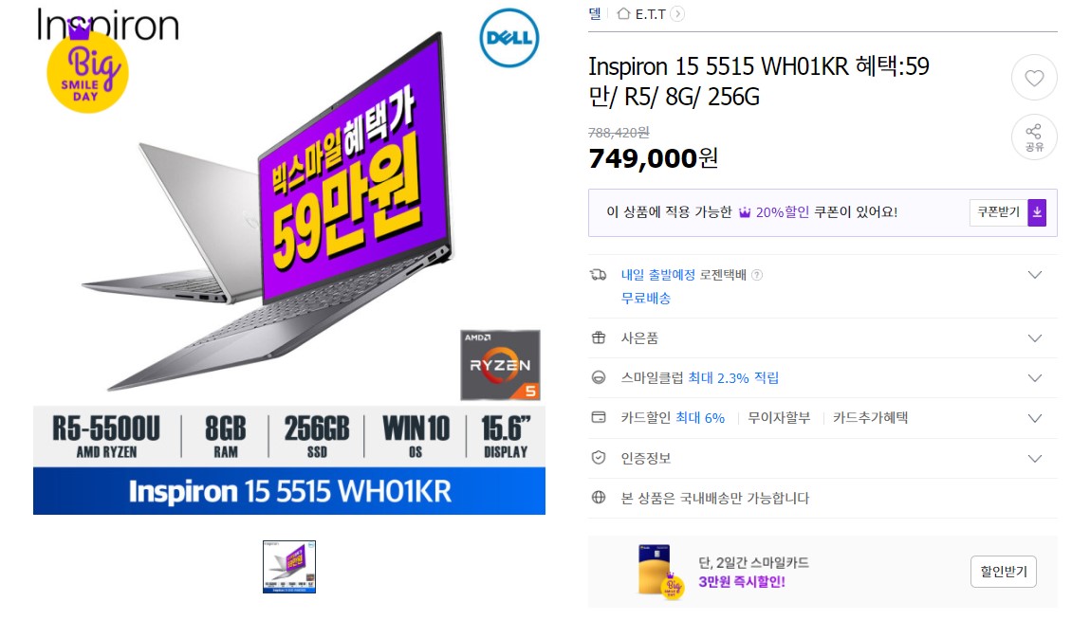Open the 무이자할부 tab
Screen dimensions: 1072x620
tap(779, 418)
